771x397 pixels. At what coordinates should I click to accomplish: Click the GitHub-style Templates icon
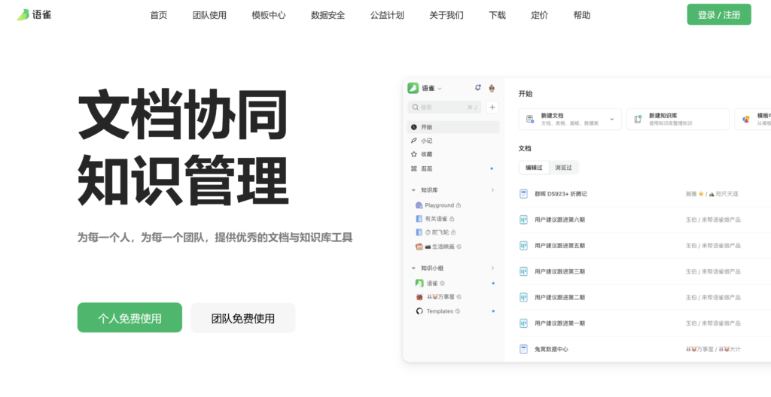tap(419, 311)
